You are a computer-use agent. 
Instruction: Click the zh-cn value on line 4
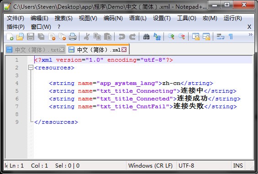coord(171,83)
